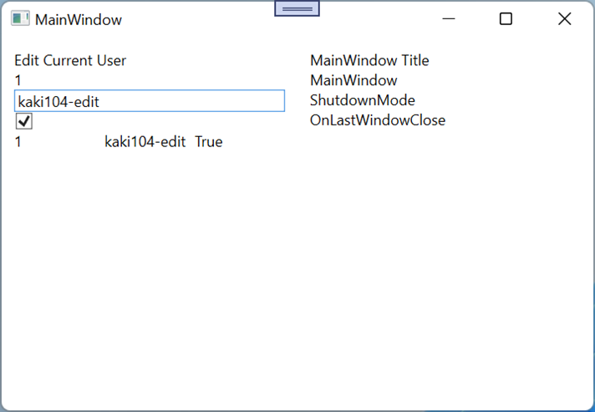This screenshot has width=595, height=412.
Task: Uncheck the checkbox under the name field
Action: coord(24,121)
